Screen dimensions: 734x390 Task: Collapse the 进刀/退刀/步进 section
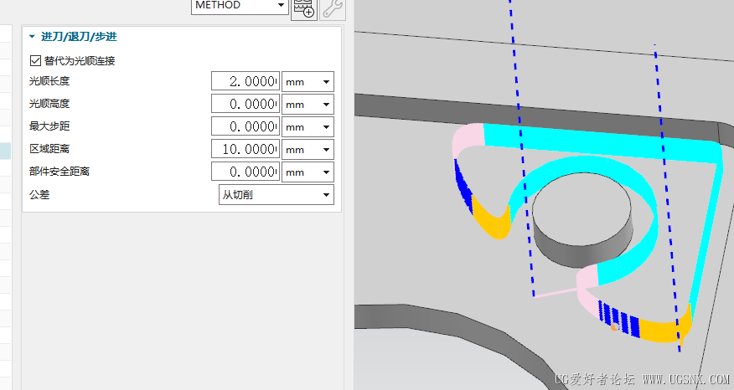(x=32, y=37)
